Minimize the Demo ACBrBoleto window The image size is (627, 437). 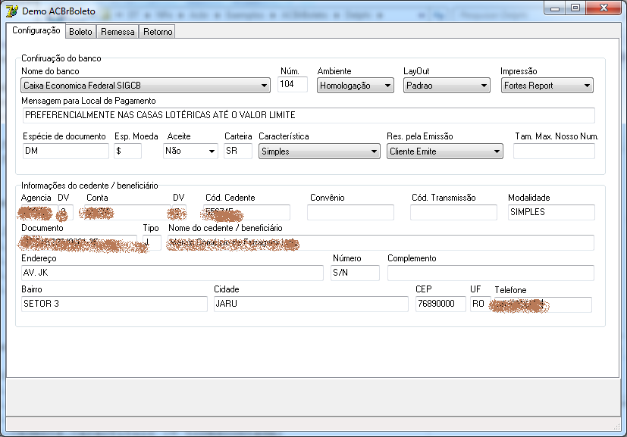coord(555,8)
